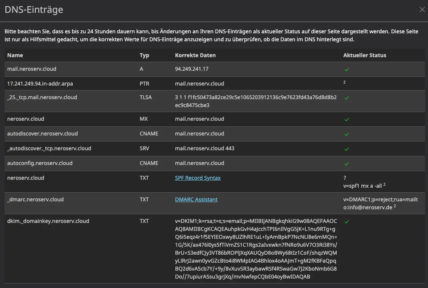This screenshot has height=288, width=428.
Task: Click the status checkmark in the DKIM row
Action: 347,222
